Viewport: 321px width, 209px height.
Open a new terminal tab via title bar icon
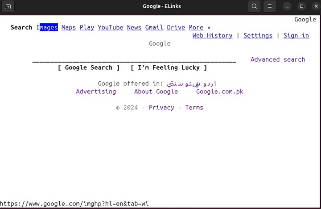[8, 6]
